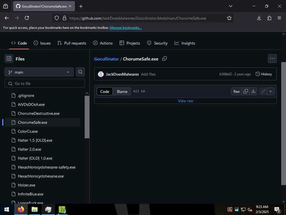Viewport: 286px width, 215px height.
Task: Open JackDoesMalwares profile link
Action: [122, 74]
